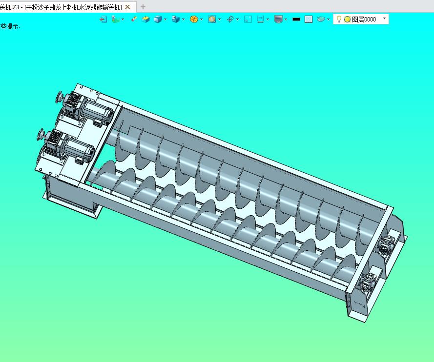Open dropdown arrow beside shaded cube icon
Screen dimensions: 434x362
(x=165, y=20)
